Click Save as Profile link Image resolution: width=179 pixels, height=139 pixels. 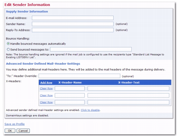[15, 124]
